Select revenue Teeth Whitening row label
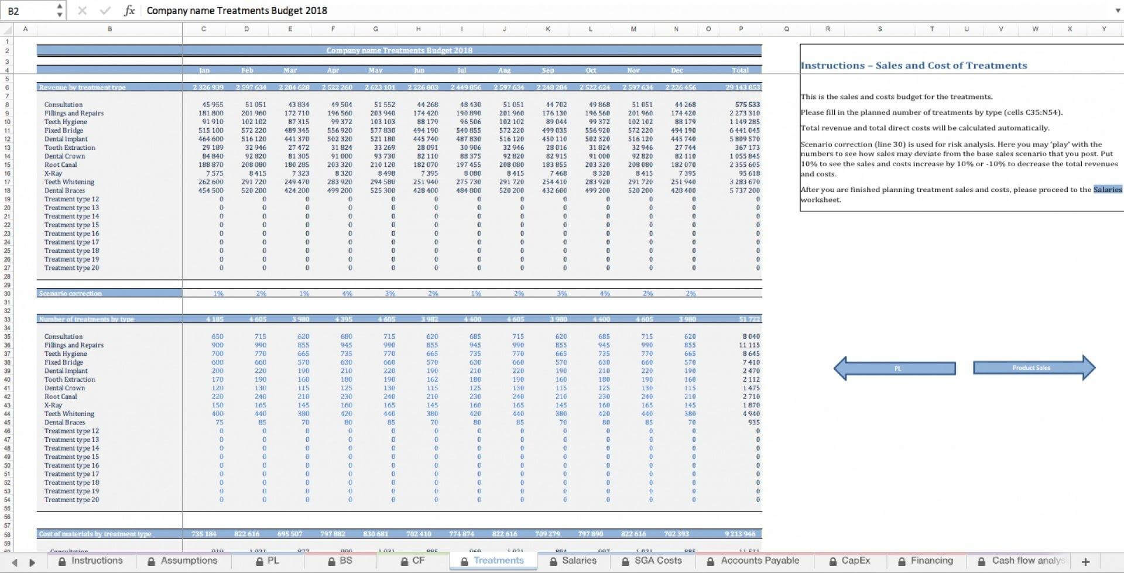The height and width of the screenshot is (573, 1124). (x=69, y=182)
